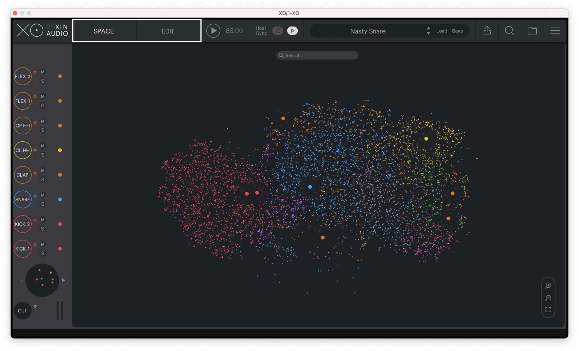
Task: Open the folder browser icon
Action: tap(533, 31)
